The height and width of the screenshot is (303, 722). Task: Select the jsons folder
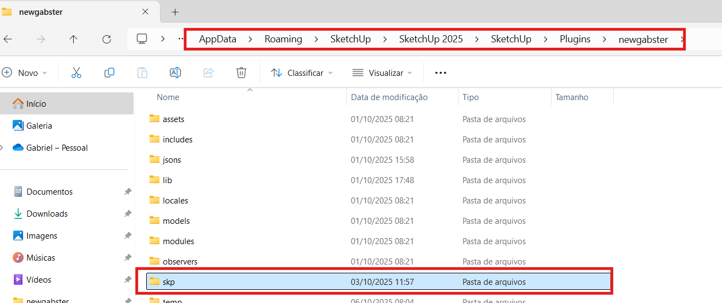click(x=172, y=159)
